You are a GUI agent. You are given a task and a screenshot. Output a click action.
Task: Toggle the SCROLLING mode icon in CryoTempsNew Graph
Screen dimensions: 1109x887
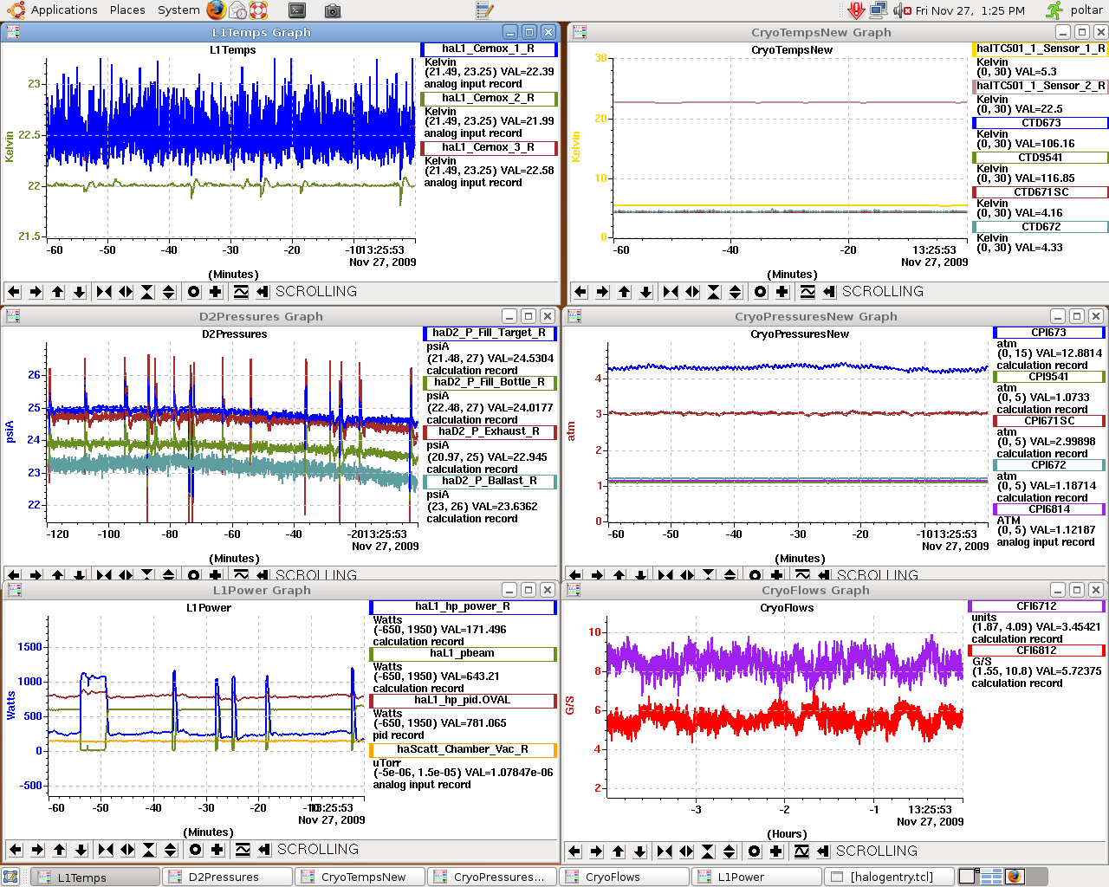829,292
